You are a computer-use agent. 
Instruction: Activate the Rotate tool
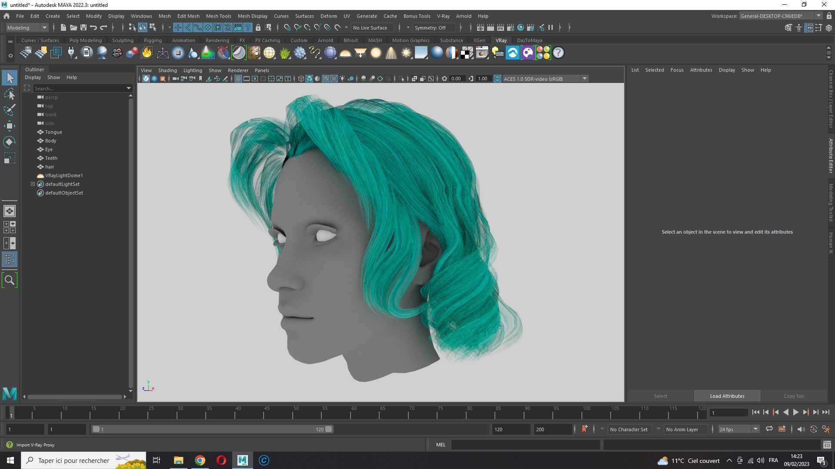[10, 142]
